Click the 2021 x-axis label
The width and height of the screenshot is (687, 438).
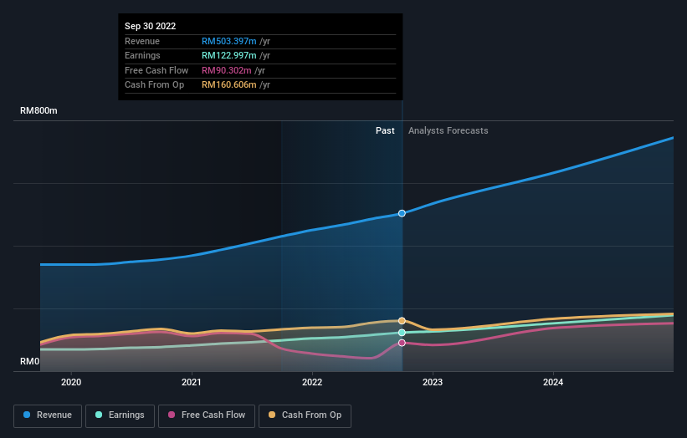[x=192, y=382]
